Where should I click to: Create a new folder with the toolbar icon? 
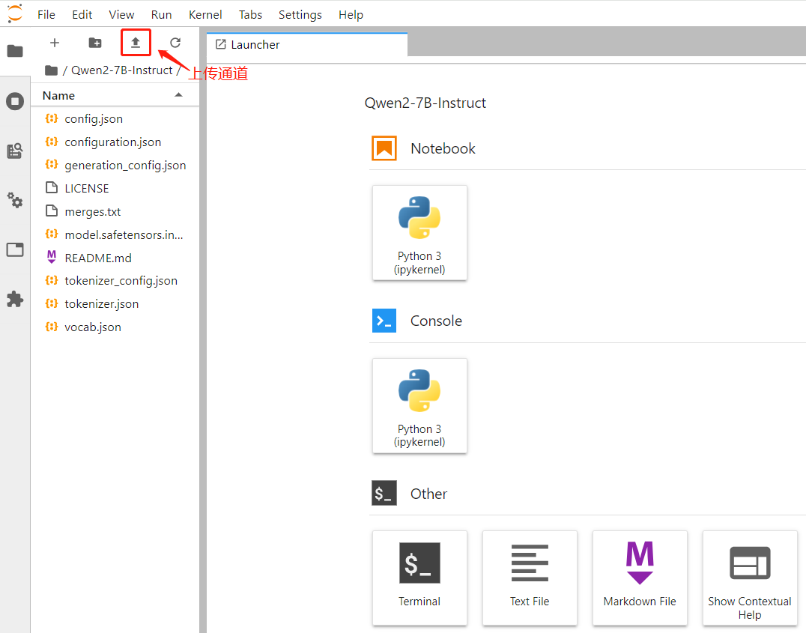point(95,43)
